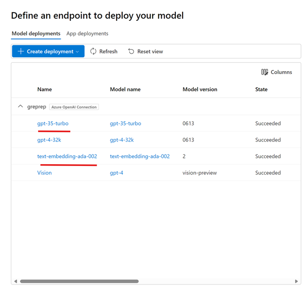The width and height of the screenshot is (306, 291).
Task: Click the Reset view label
Action: click(x=150, y=51)
